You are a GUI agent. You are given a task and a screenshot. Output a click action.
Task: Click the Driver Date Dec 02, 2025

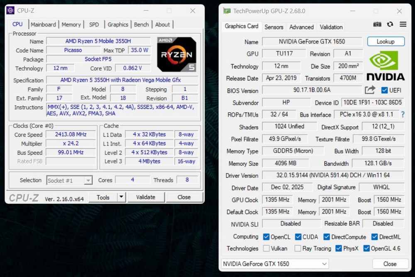(x=287, y=187)
